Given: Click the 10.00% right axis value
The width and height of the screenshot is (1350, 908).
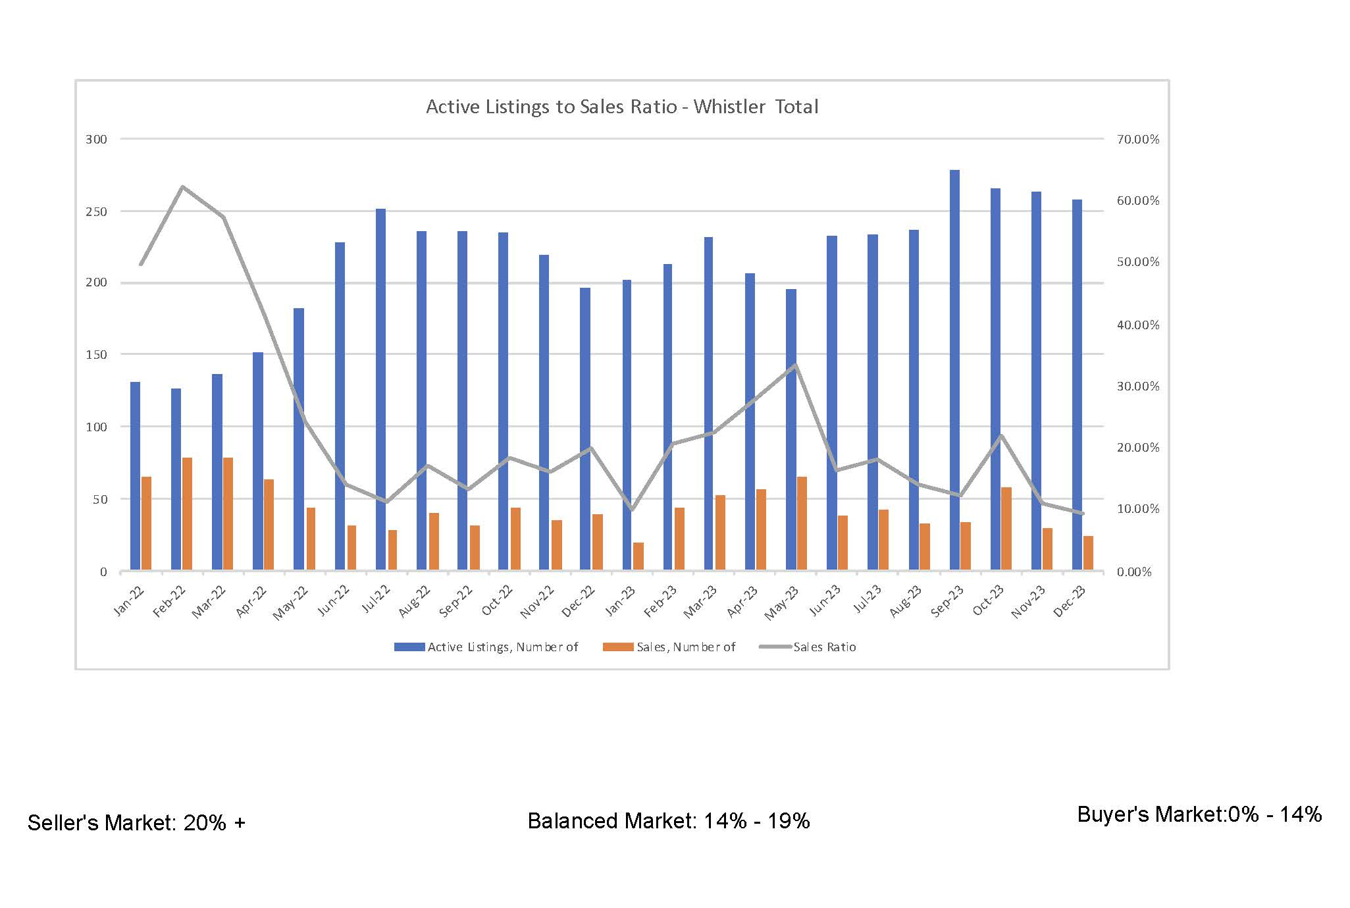Looking at the screenshot, I should [x=1138, y=508].
